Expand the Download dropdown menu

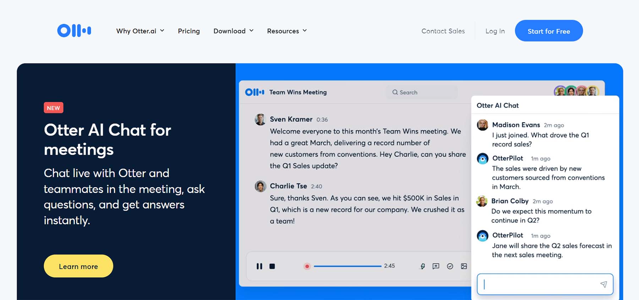234,31
